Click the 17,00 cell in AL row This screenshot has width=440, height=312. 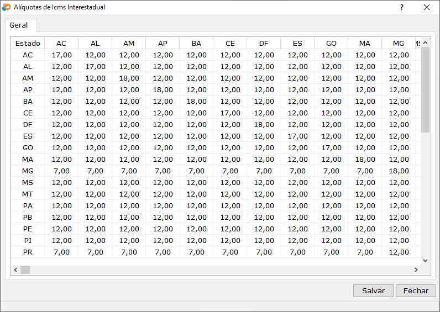pos(95,67)
